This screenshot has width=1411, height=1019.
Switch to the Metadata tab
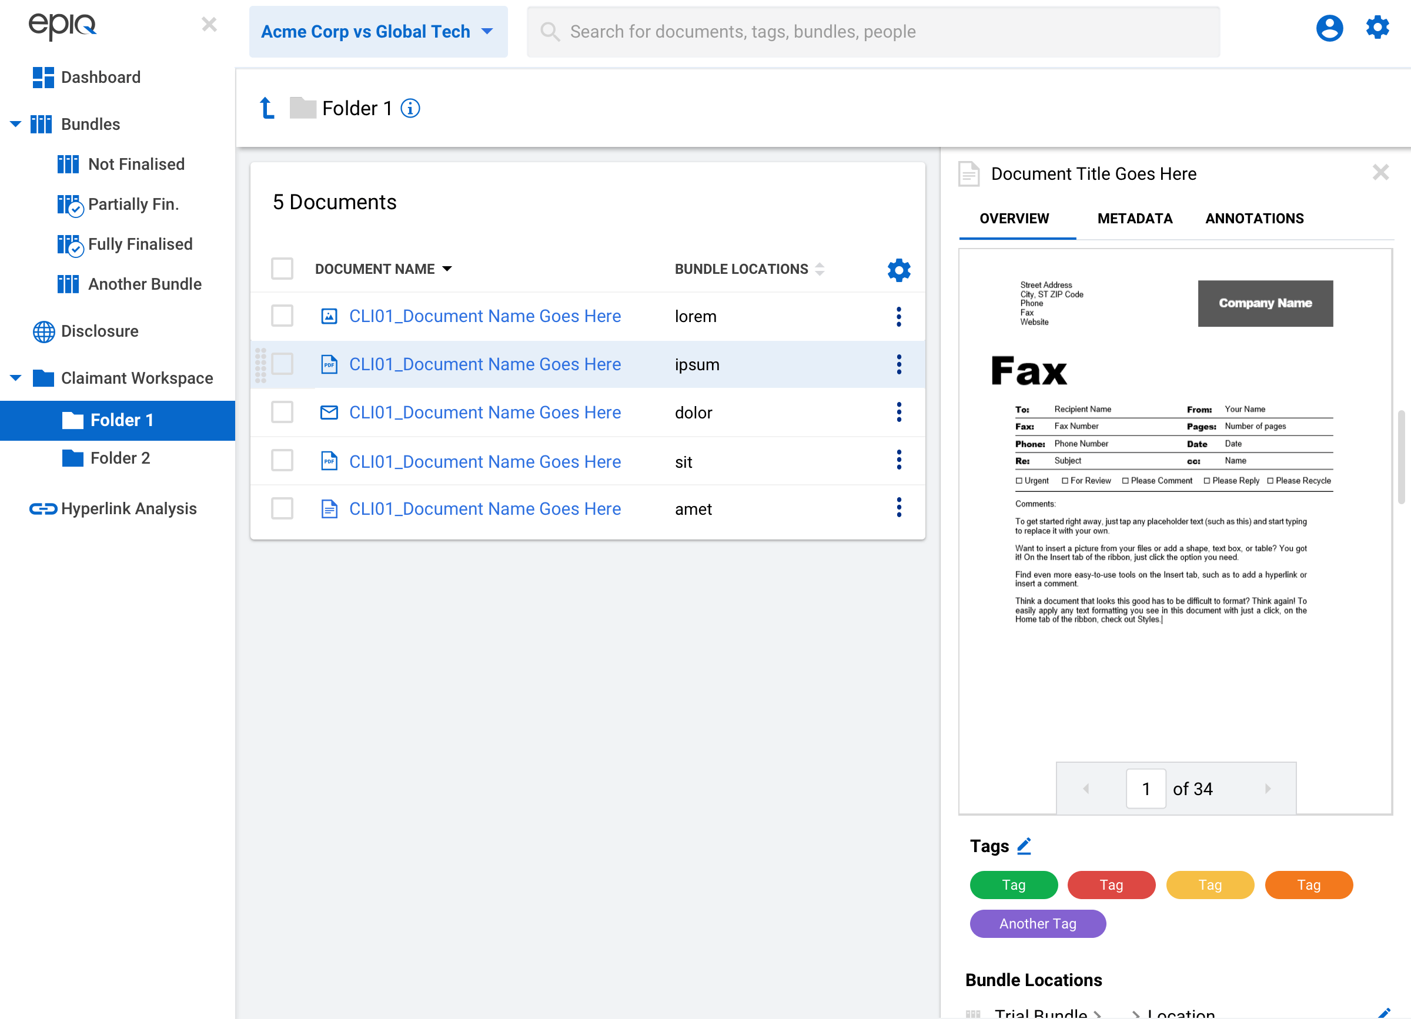1134,219
